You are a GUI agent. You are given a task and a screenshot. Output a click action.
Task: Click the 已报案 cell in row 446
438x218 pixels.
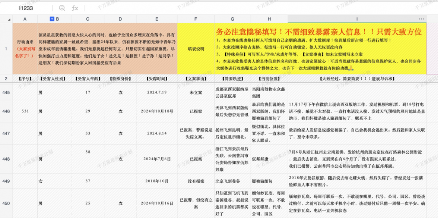tap(196, 111)
